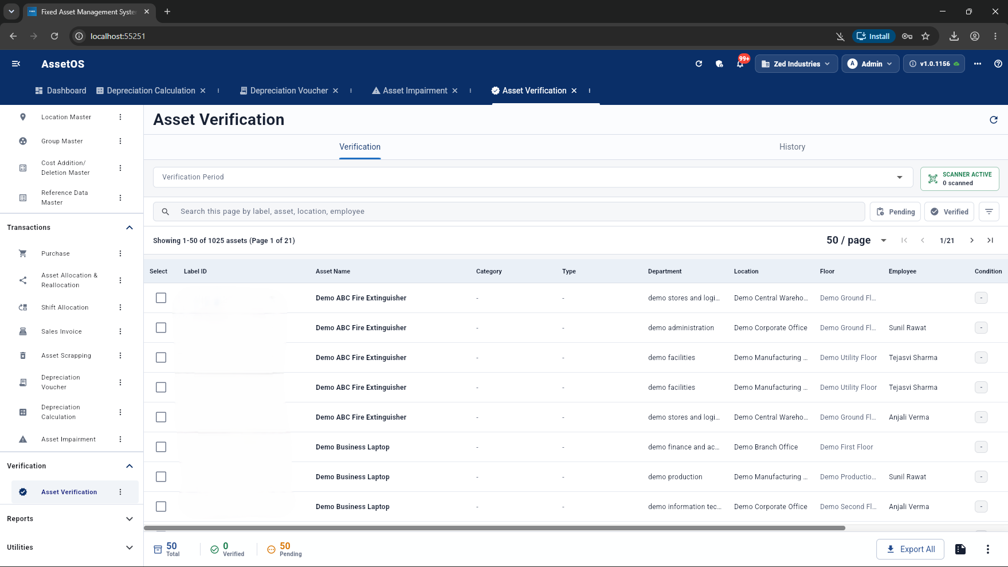The height and width of the screenshot is (567, 1008).
Task: Collapse the sidebar menu icon
Action: 16,64
